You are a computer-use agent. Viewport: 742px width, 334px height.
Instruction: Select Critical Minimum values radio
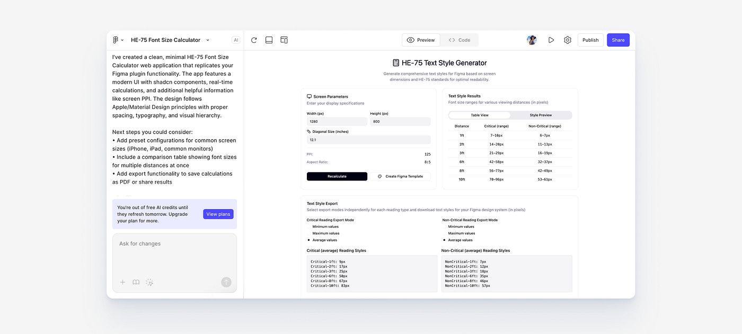click(309, 227)
